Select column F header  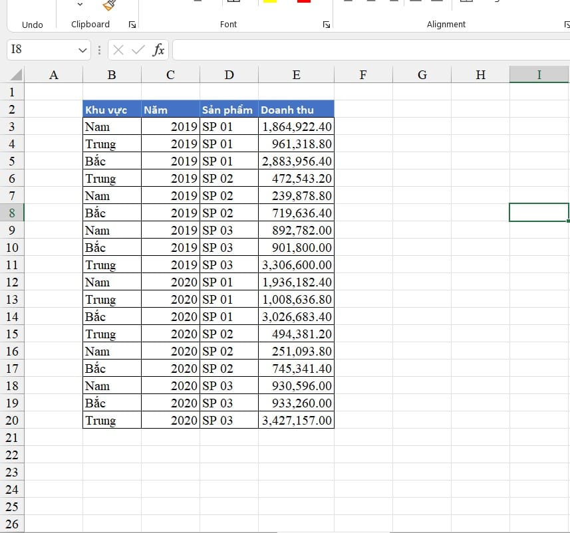[x=363, y=75]
